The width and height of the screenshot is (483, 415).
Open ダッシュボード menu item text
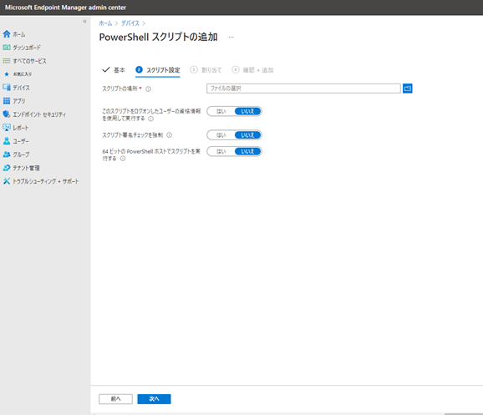coord(27,48)
